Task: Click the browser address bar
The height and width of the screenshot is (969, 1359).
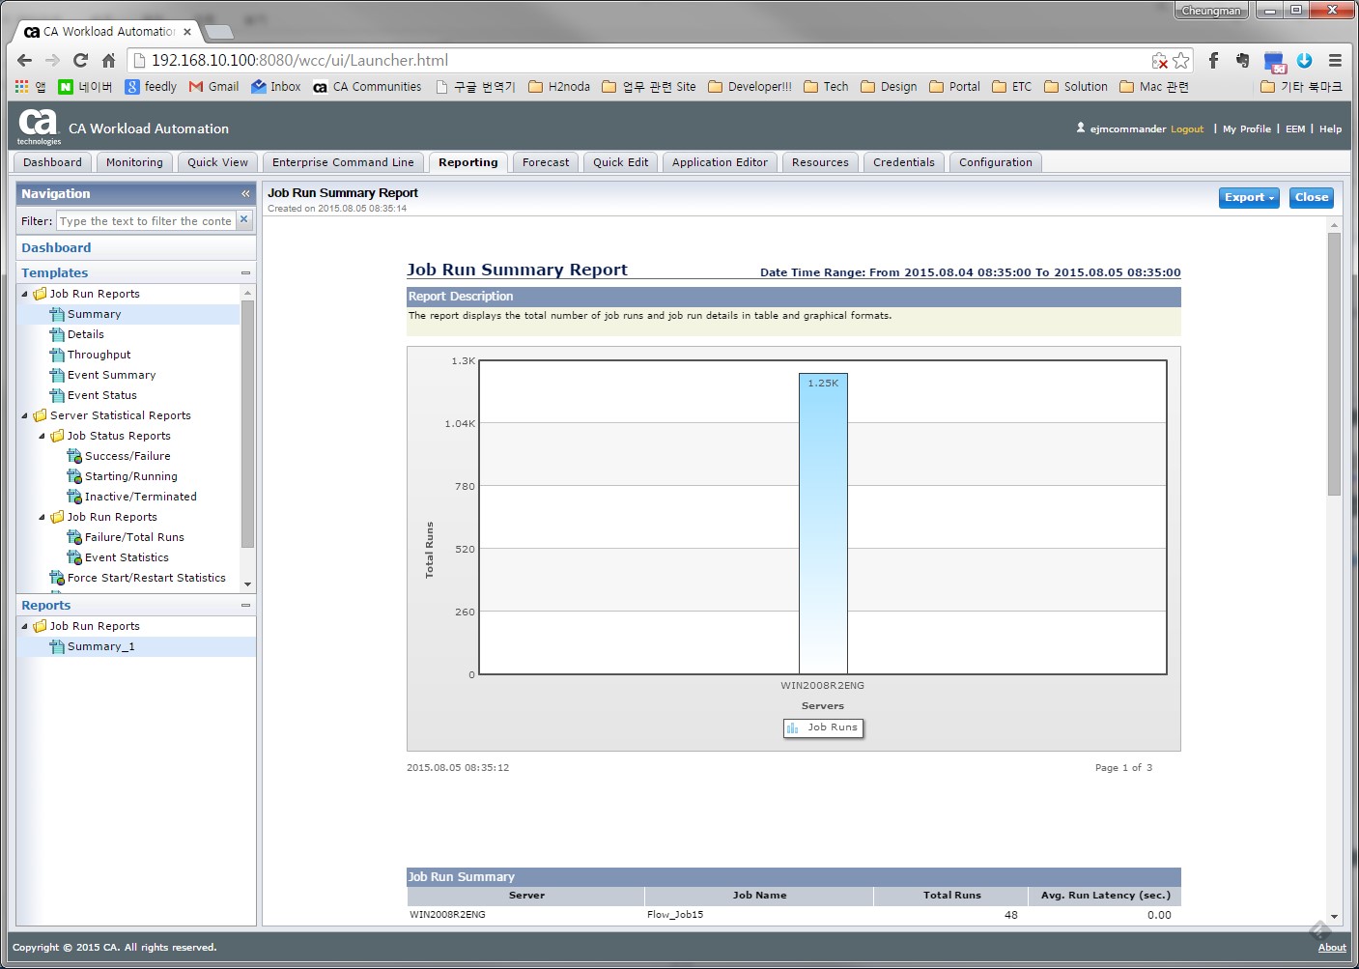Action: click(637, 60)
